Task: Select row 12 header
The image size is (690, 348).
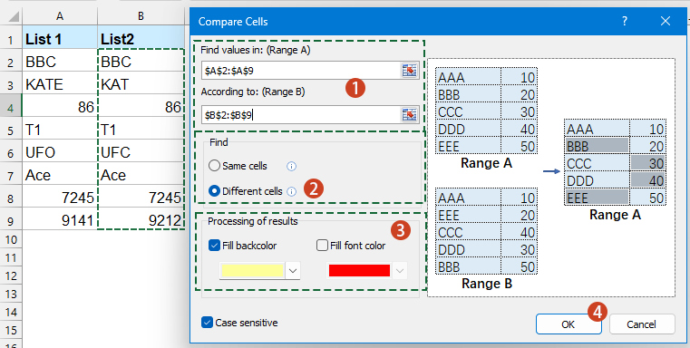Action: click(11, 275)
